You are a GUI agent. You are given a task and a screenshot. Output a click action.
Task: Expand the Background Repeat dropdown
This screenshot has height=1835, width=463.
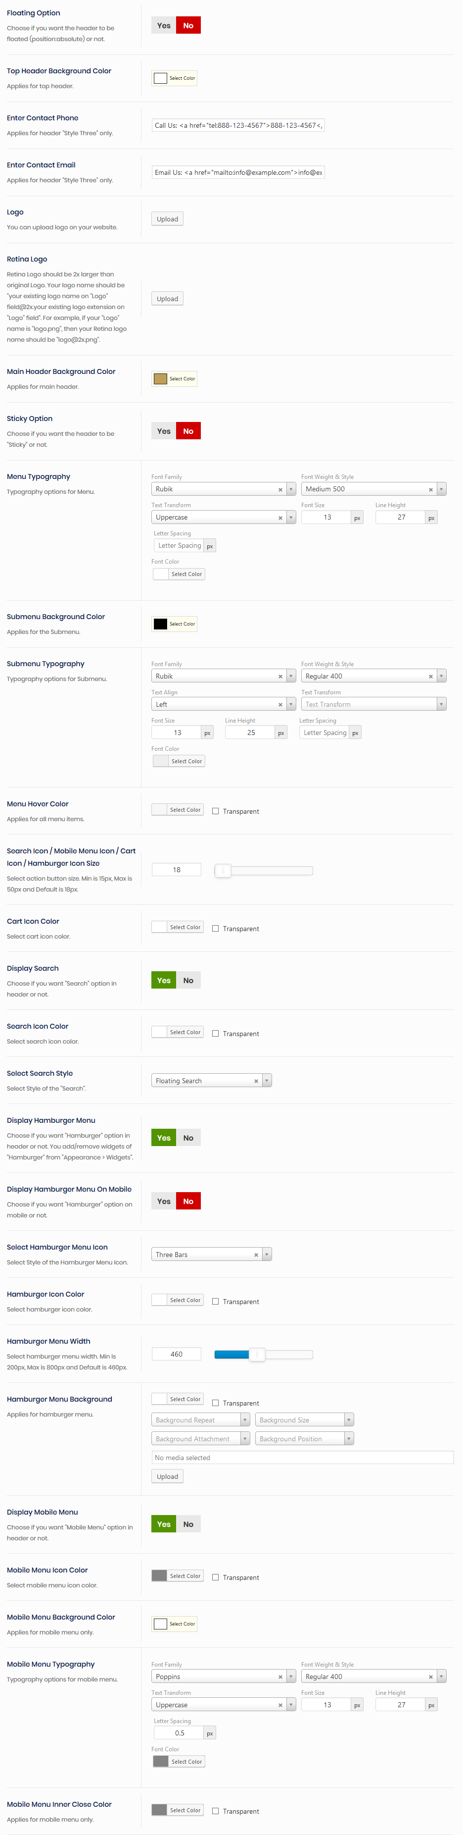(x=200, y=1419)
